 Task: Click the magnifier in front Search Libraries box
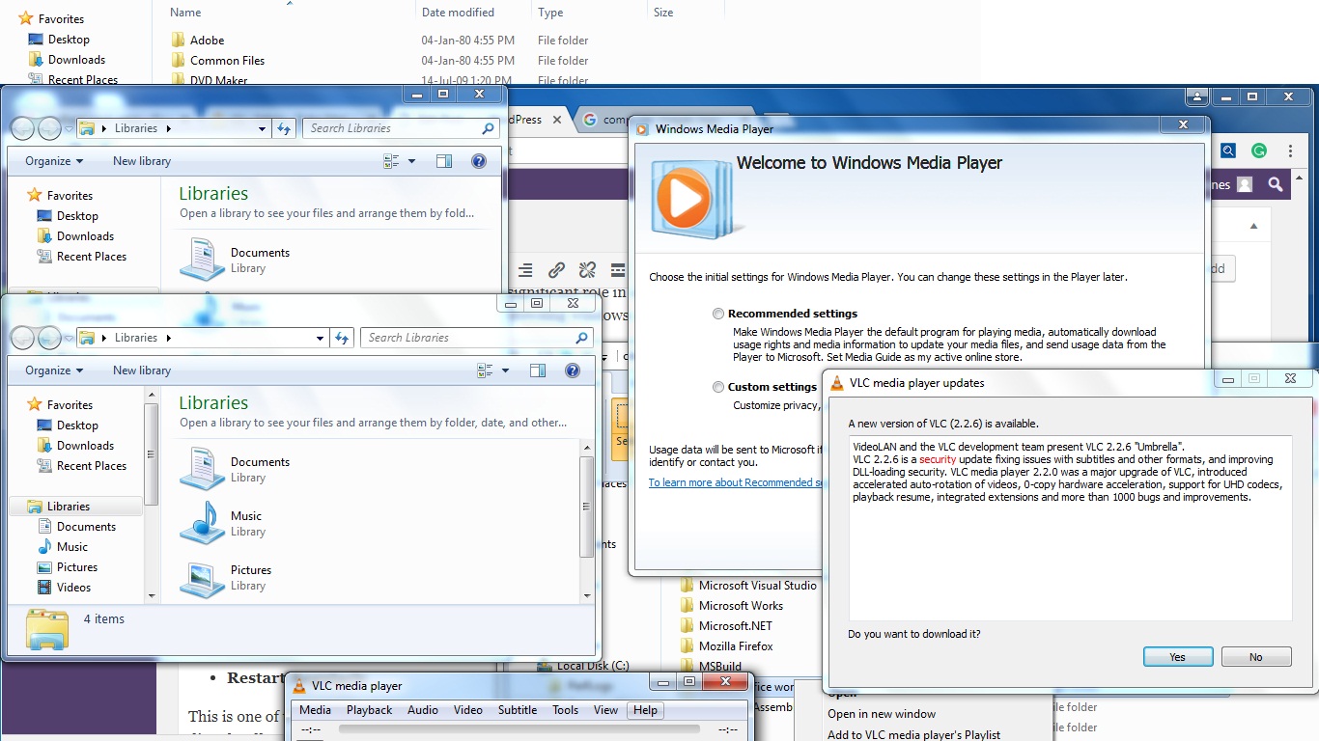coord(581,338)
